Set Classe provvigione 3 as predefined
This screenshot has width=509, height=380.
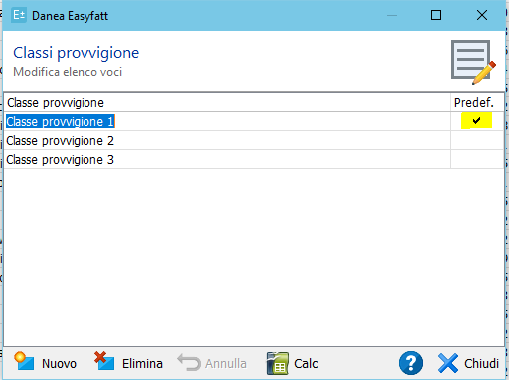click(477, 159)
